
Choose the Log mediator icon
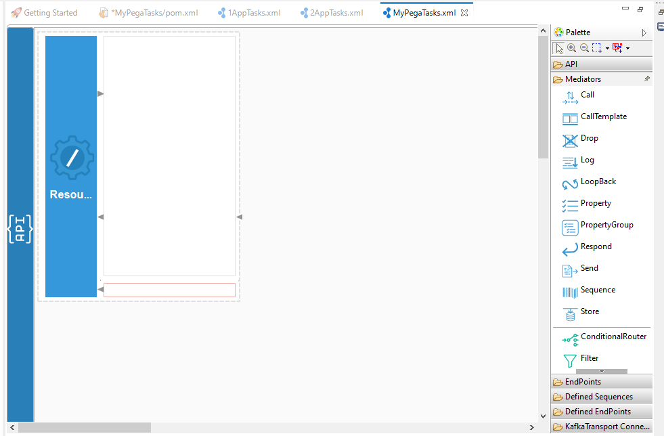570,162
